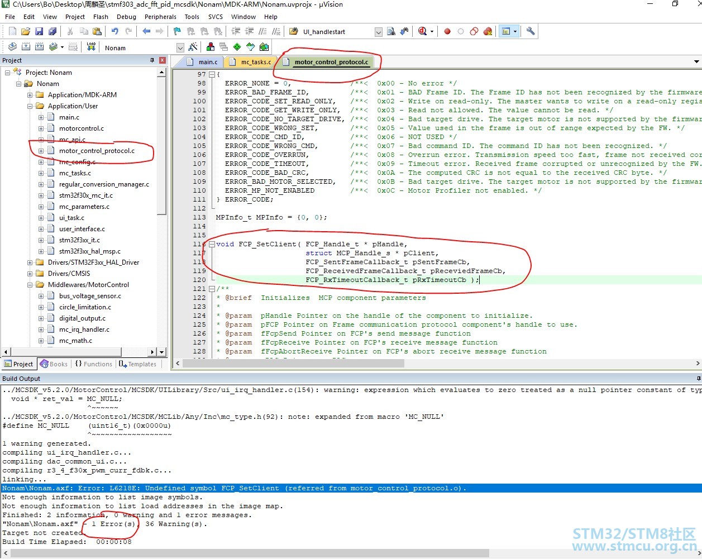Open the window layout dropdown arrow
Viewport: 702px width, 559px height.
pyautogui.click(x=515, y=31)
